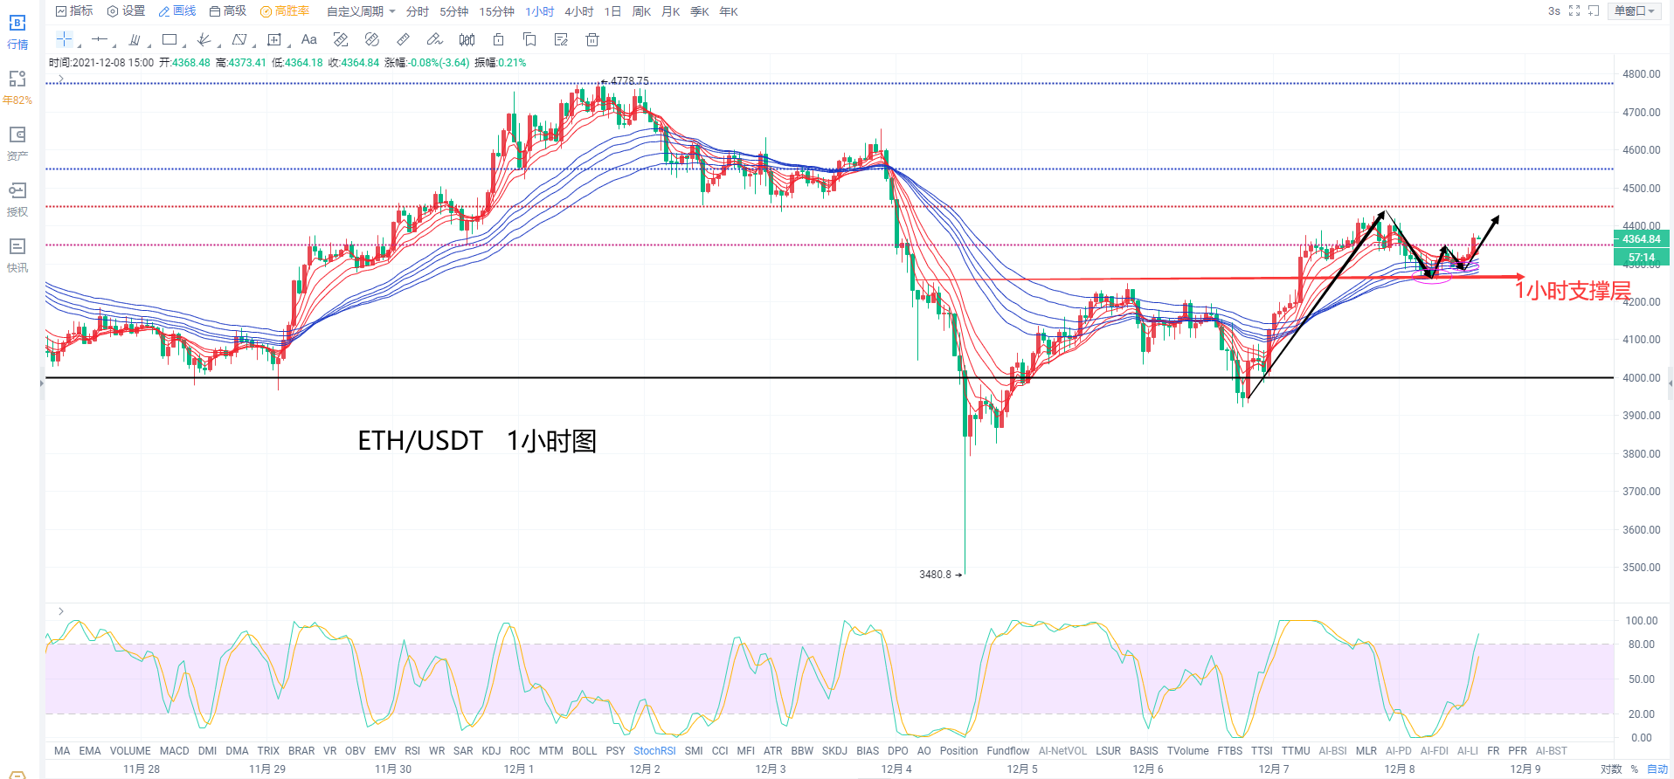Switch to 月K monthly chart
This screenshot has width=1674, height=779.
pos(671,11)
